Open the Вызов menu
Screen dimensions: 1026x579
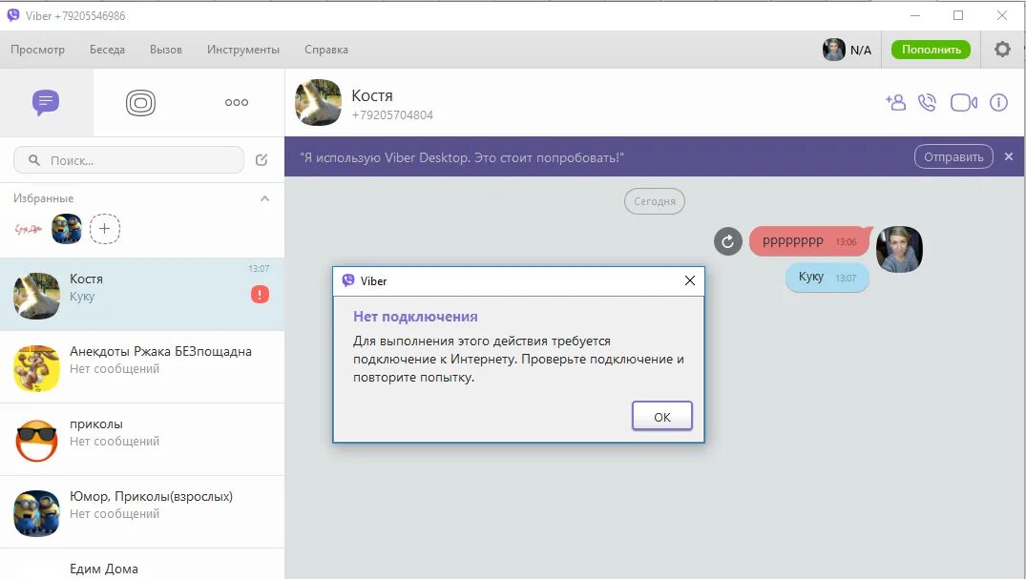165,50
